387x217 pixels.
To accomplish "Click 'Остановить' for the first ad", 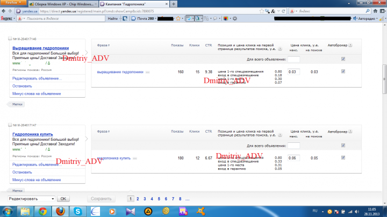I will 22,86.
